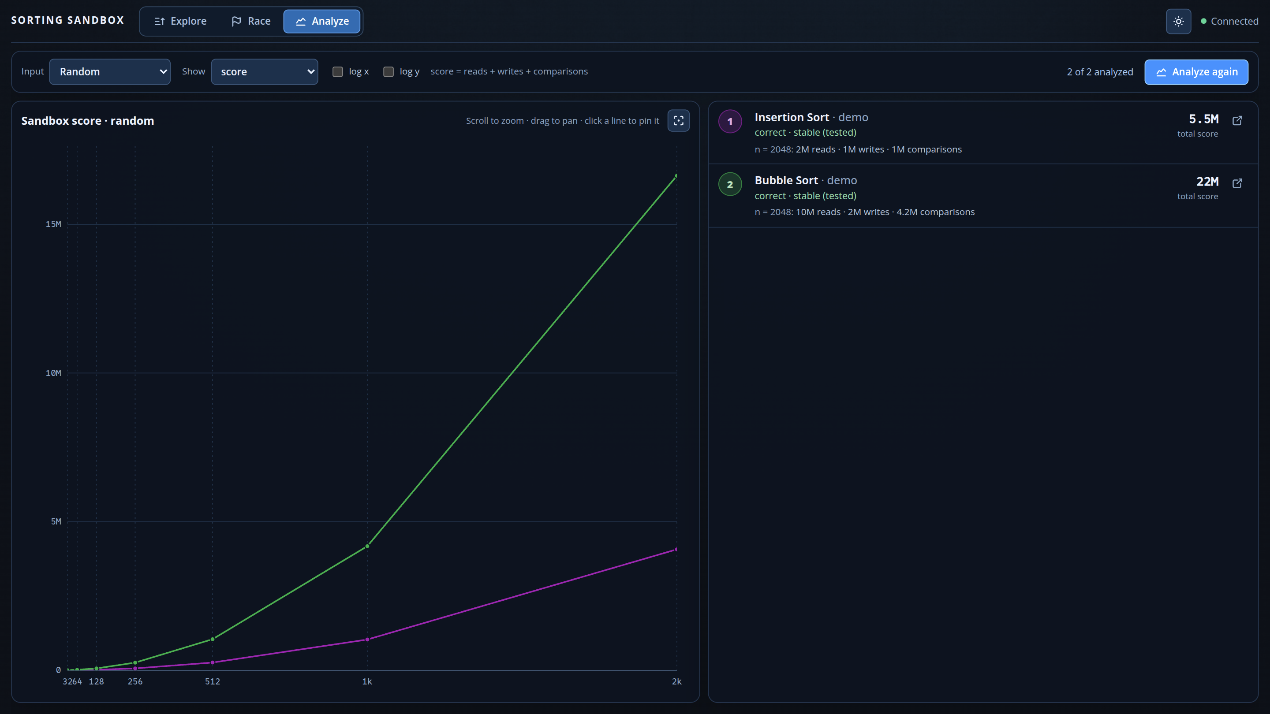Click the 1k x-axis label
This screenshot has width=1270, height=714.
coord(367,681)
